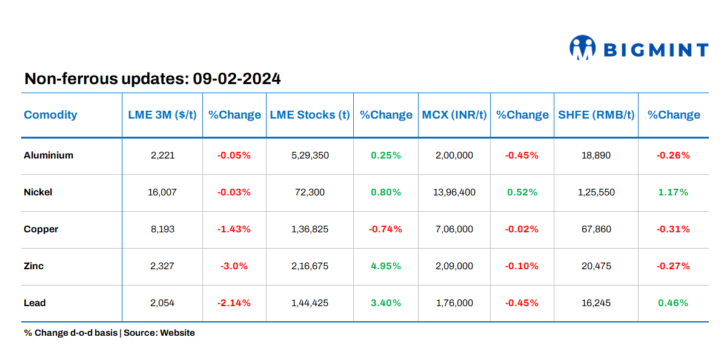
Task: Select the Nickel row label
Action: click(38, 192)
